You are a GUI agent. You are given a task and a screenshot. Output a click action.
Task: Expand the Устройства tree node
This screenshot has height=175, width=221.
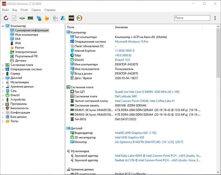(3, 100)
